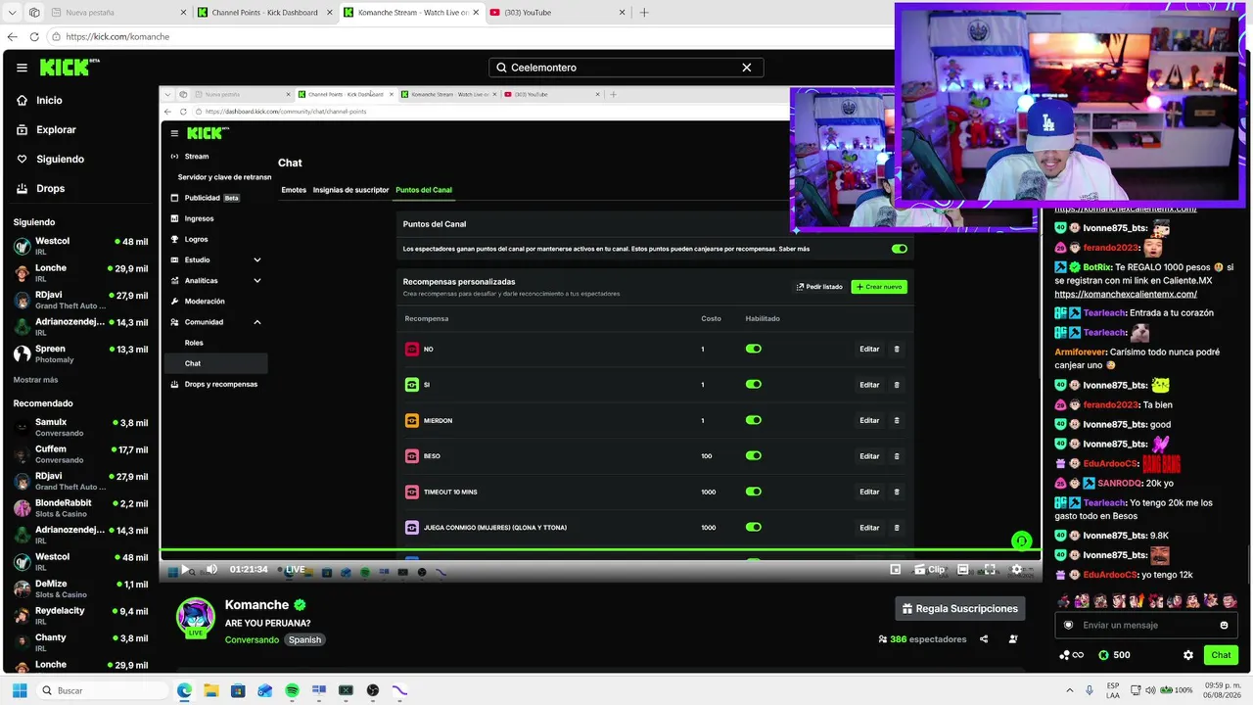The image size is (1253, 705).
Task: Switch to Channel Points Kirk Dashboard tab
Action: coord(264,13)
